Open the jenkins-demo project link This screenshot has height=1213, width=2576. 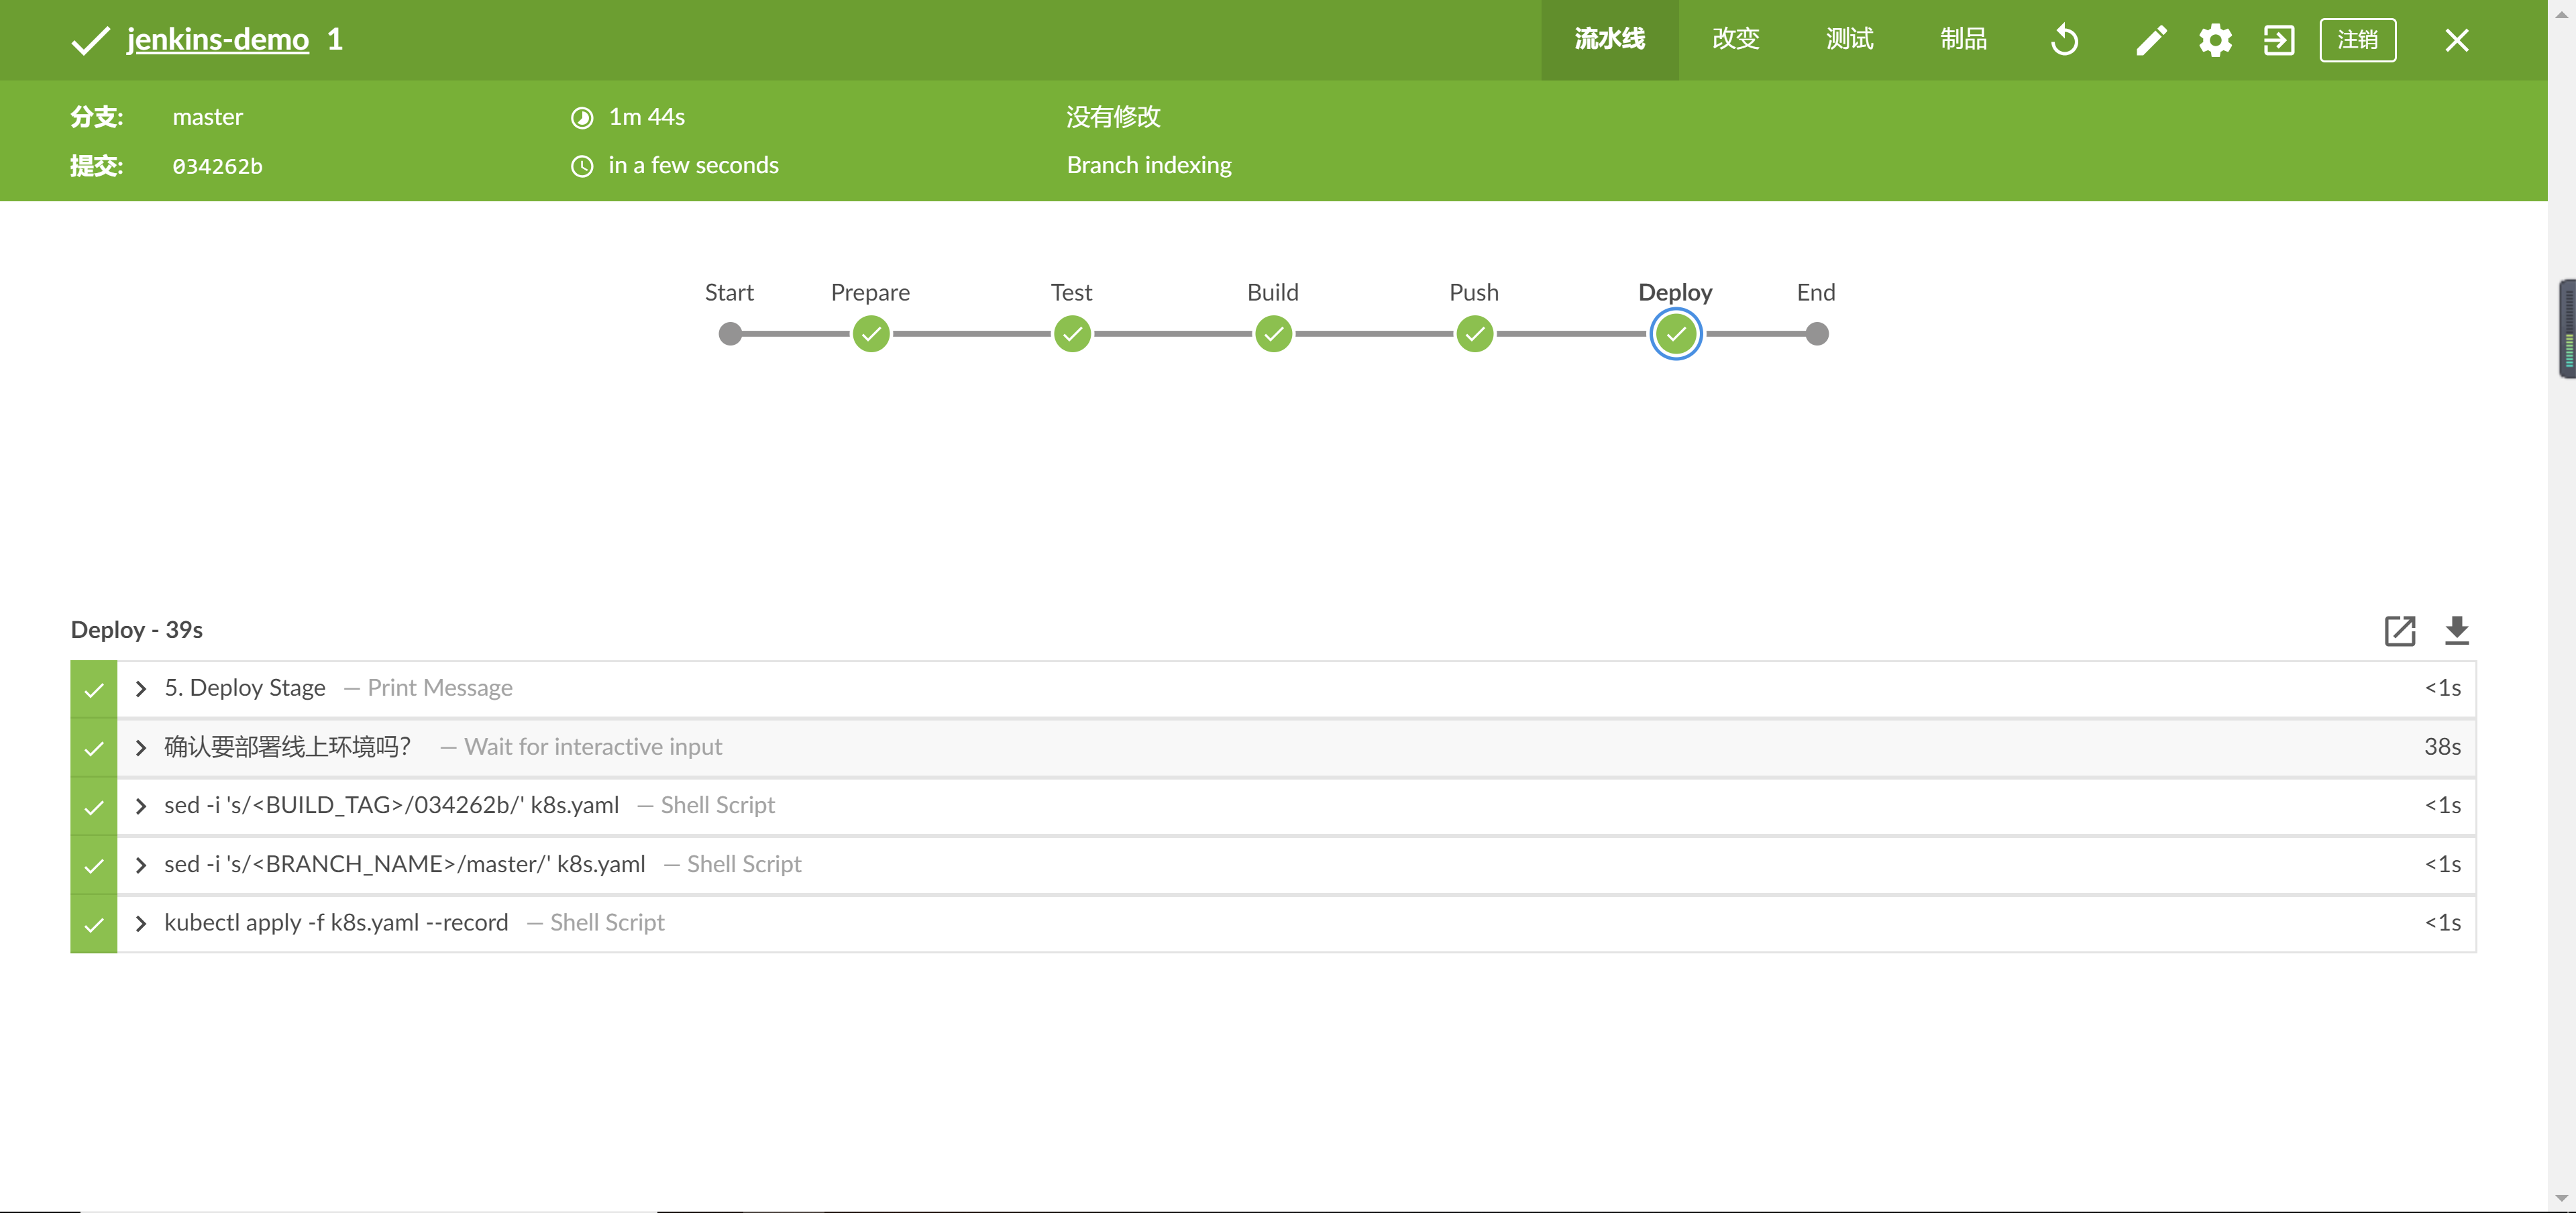click(217, 40)
